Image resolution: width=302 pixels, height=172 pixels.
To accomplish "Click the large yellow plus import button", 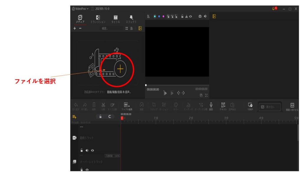I will pos(120,69).
